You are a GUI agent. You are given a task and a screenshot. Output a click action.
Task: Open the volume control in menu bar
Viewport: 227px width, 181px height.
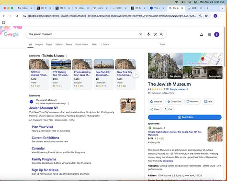click(183, 2)
